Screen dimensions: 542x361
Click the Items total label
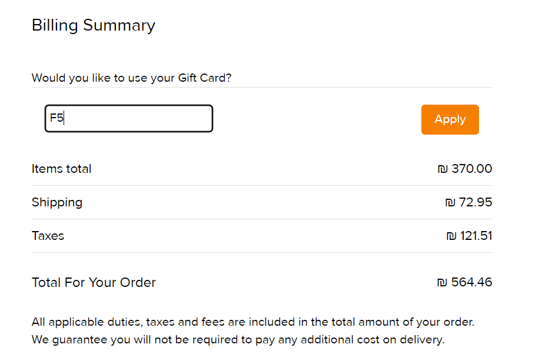tap(61, 169)
